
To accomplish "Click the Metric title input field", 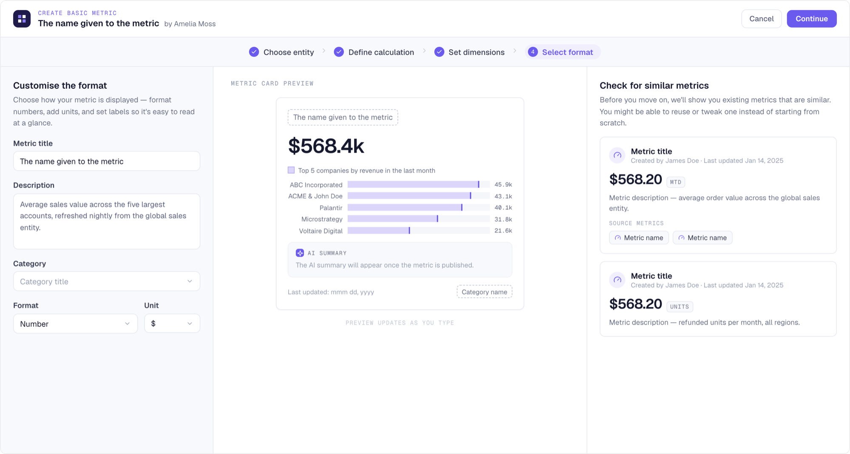I will (x=107, y=161).
